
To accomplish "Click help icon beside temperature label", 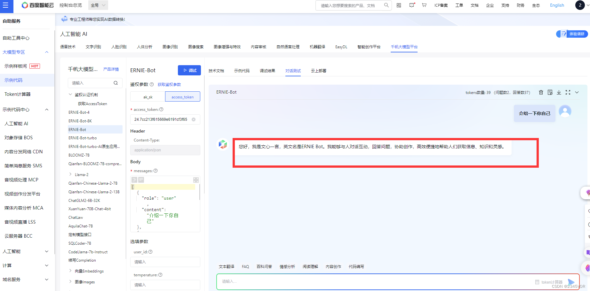I will (x=160, y=275).
